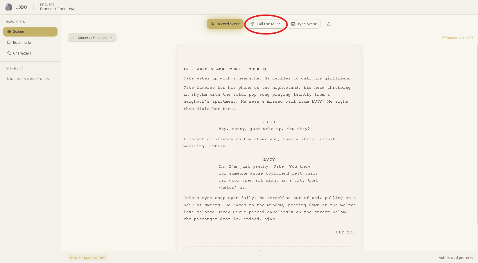Click the link icon next to Connected to VITT
Image resolution: width=478 pixels, height=263 pixels.
pos(443,37)
